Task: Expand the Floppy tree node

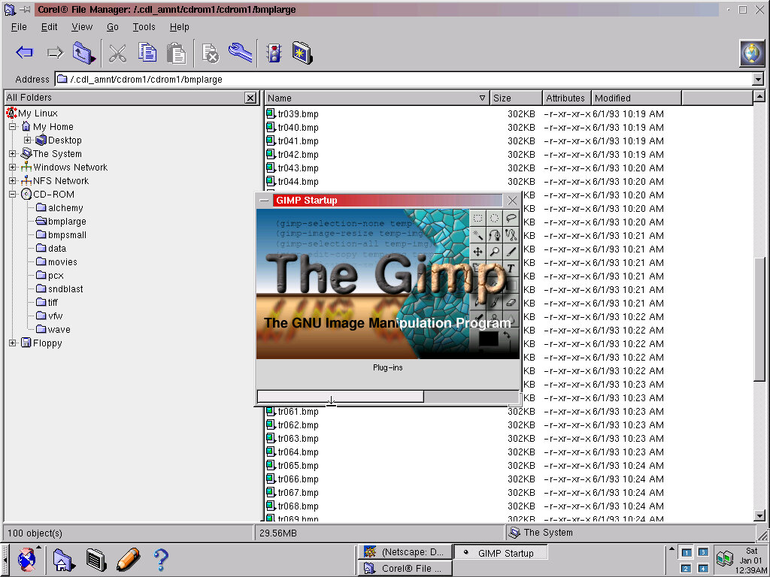Action: [x=13, y=343]
